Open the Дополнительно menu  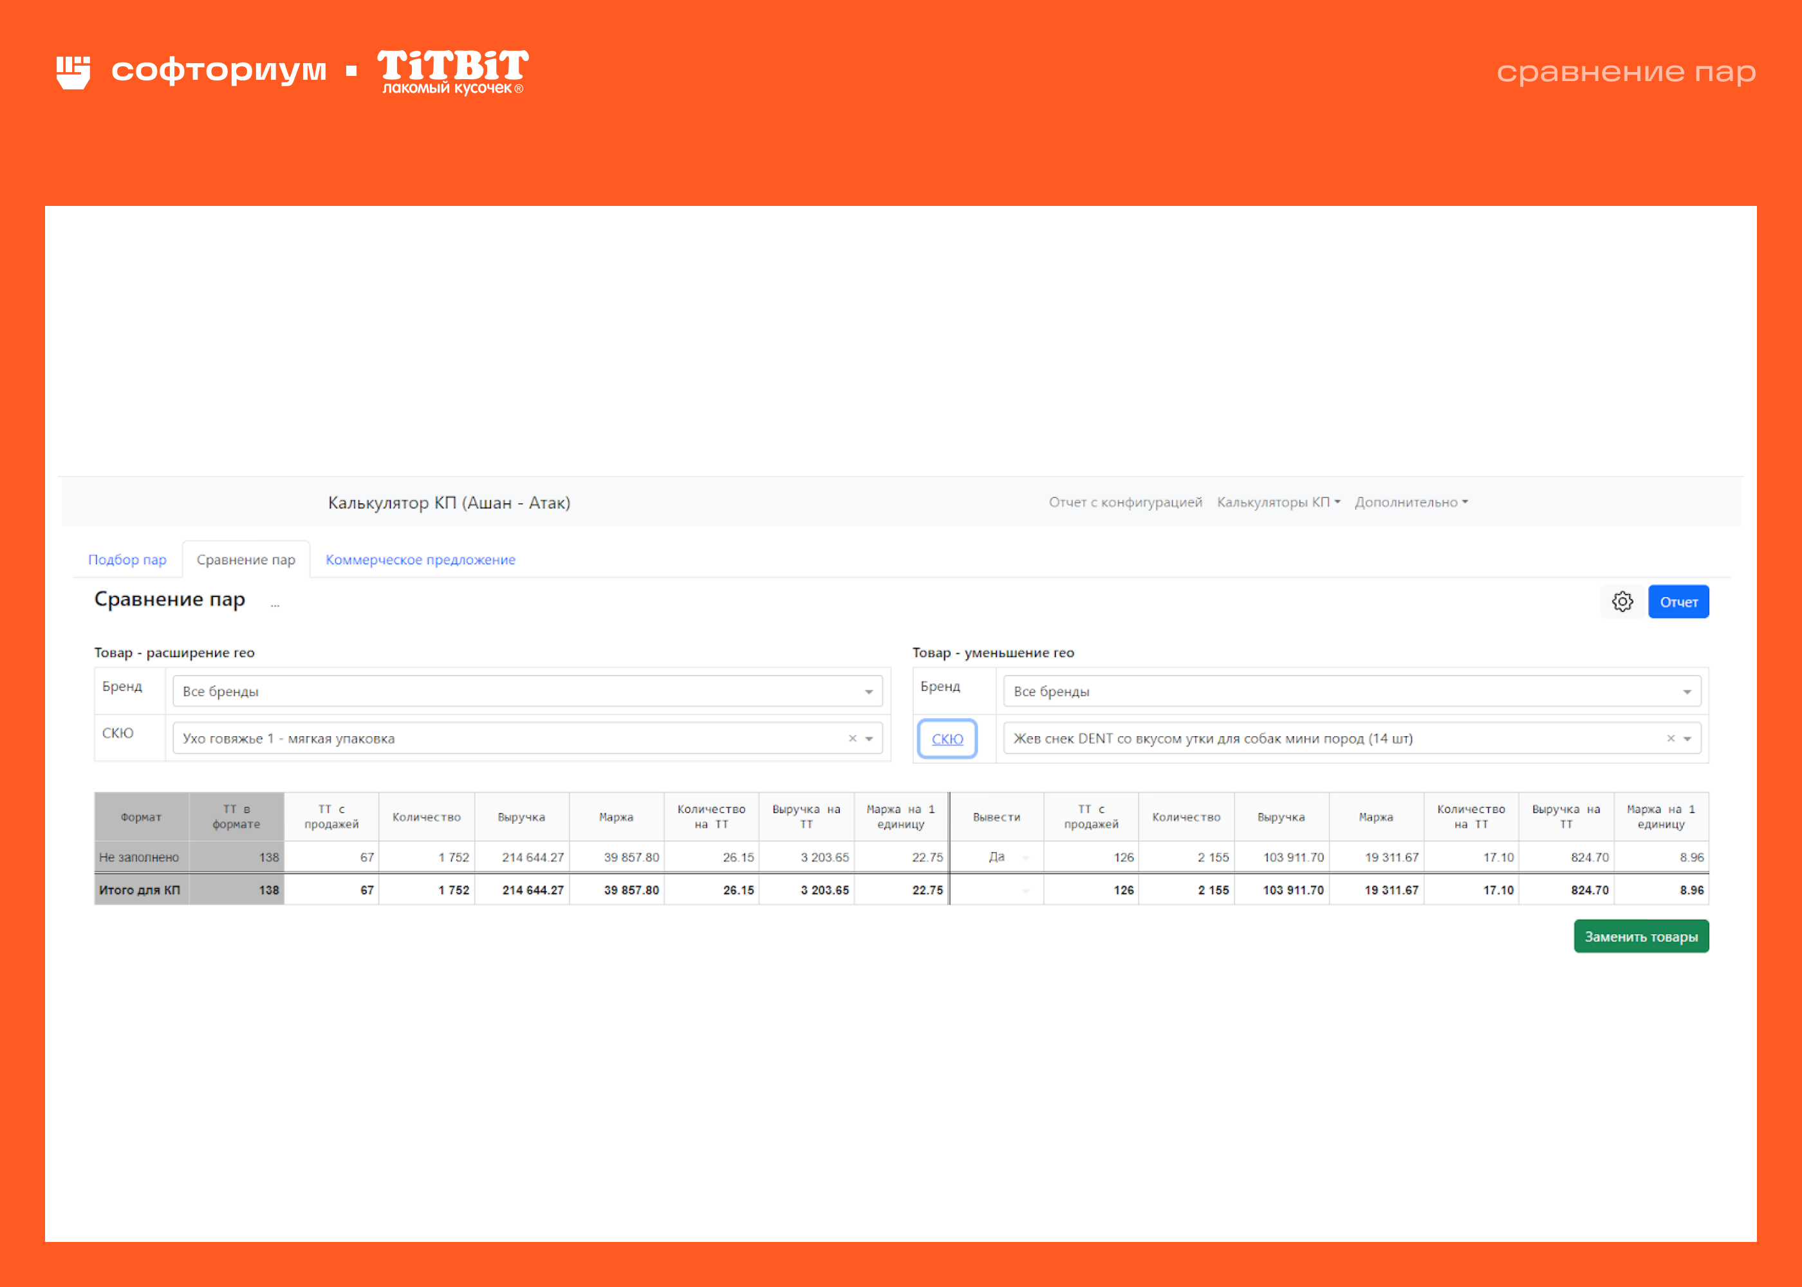click(1411, 503)
